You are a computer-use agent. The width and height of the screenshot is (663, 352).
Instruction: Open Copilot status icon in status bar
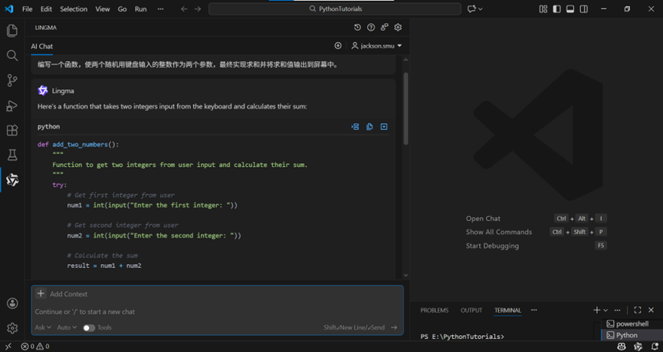[621, 347]
